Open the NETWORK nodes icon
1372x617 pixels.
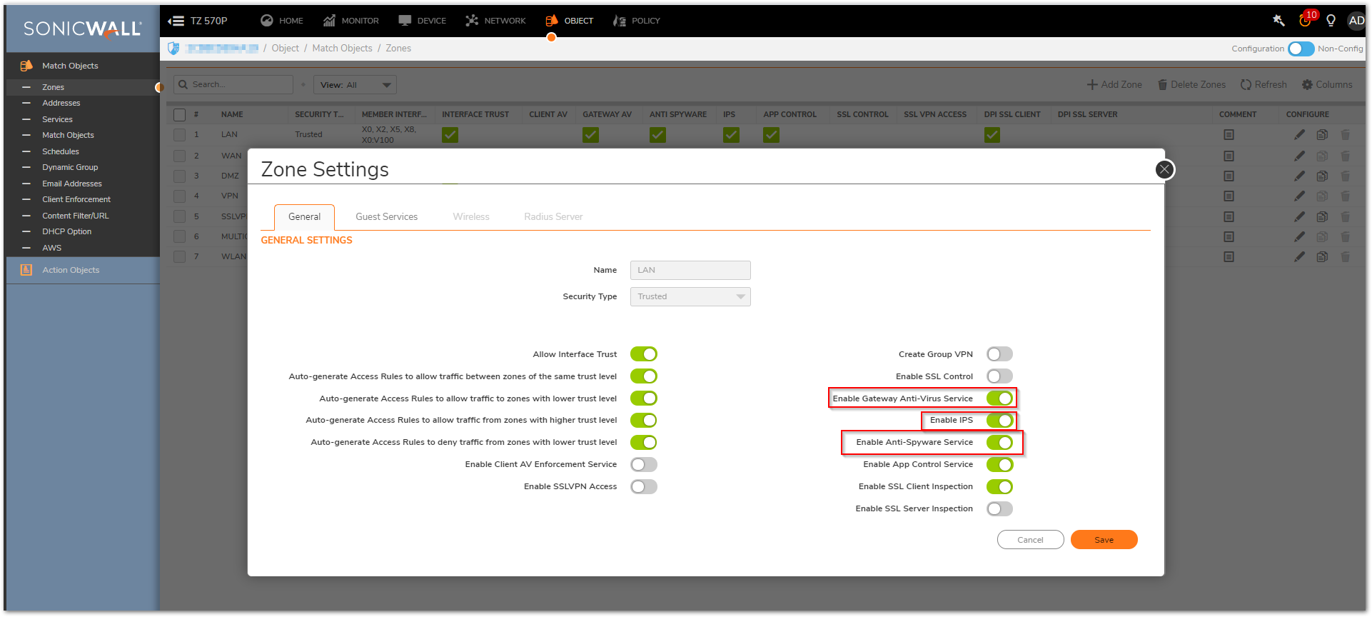click(472, 21)
